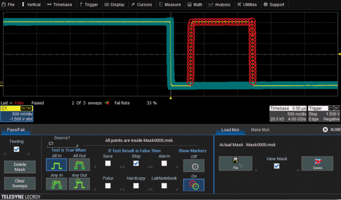The height and width of the screenshot is (200, 341).
Task: Click the mask Delete icon button
Action: [x=317, y=163]
